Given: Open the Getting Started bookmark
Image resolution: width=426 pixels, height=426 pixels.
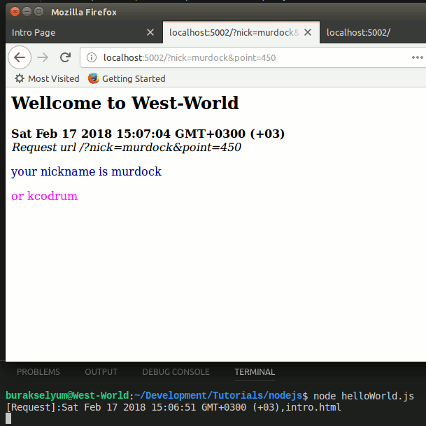Looking at the screenshot, I should coord(127,78).
